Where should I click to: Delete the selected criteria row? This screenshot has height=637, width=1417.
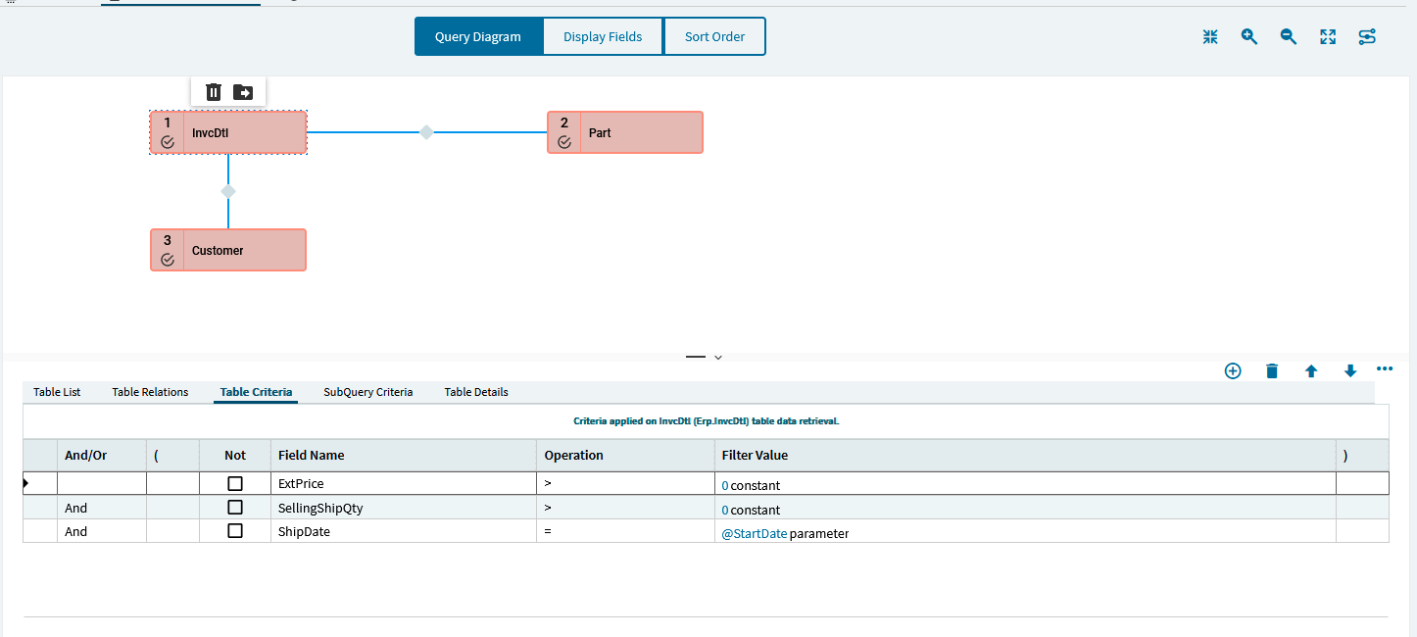click(x=1272, y=370)
